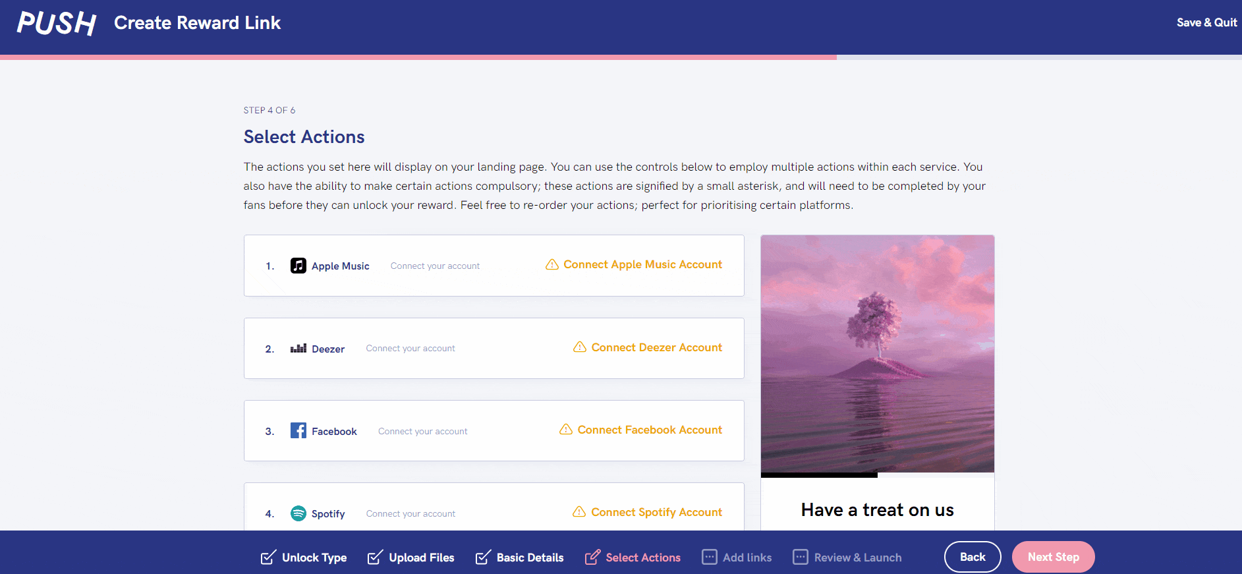Click Connect Spotify Account link
This screenshot has height=574, width=1242.
[656, 512]
